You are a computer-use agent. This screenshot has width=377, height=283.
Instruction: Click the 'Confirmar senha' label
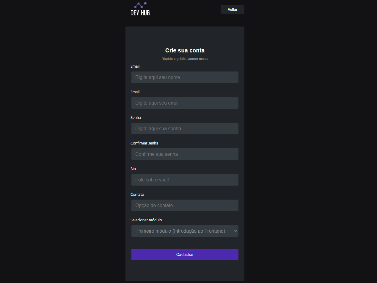[x=144, y=143]
